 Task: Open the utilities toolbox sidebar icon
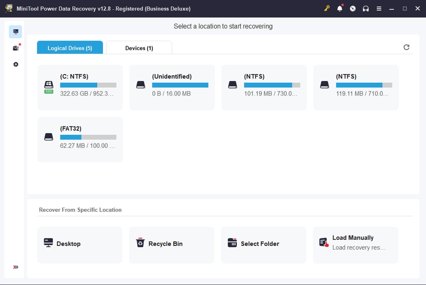point(16,48)
